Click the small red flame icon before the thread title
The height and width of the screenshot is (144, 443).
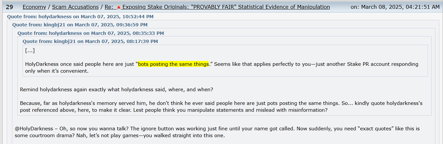[119, 7]
